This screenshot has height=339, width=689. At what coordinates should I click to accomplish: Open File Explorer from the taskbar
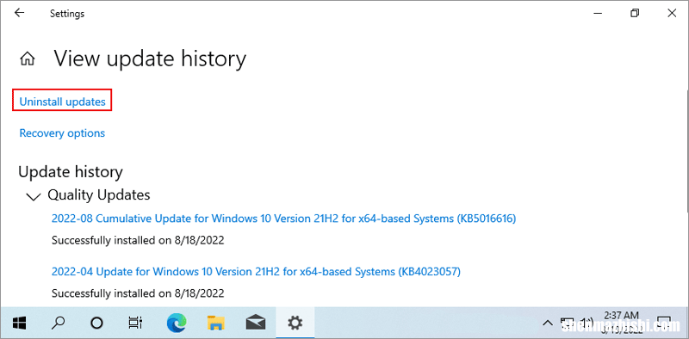(x=216, y=324)
